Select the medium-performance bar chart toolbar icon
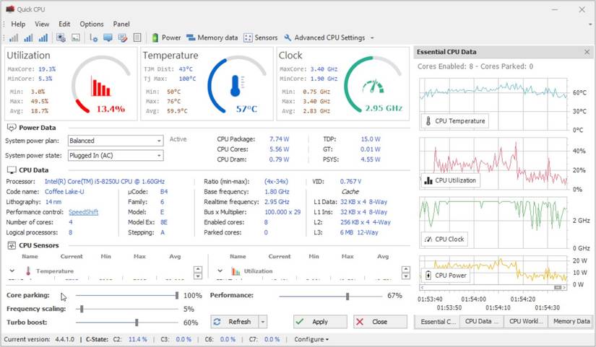 pos(28,38)
